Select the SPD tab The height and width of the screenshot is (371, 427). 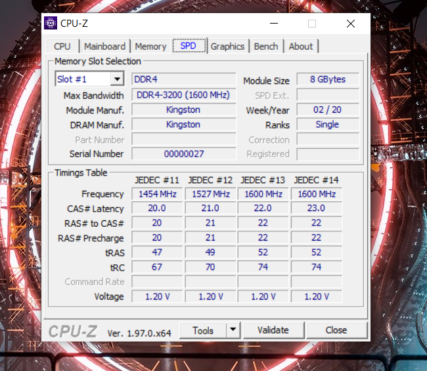point(188,46)
